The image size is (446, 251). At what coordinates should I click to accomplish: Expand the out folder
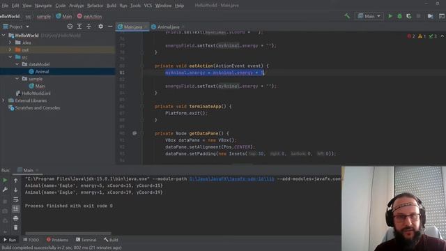click(x=10, y=50)
